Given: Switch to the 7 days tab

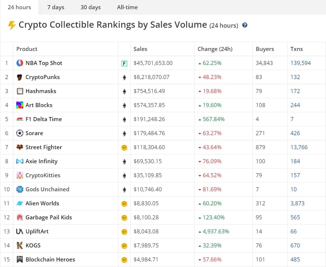Looking at the screenshot, I should tap(56, 7).
